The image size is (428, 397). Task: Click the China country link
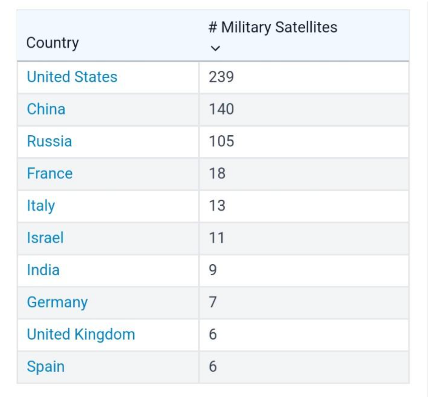pyautogui.click(x=46, y=109)
